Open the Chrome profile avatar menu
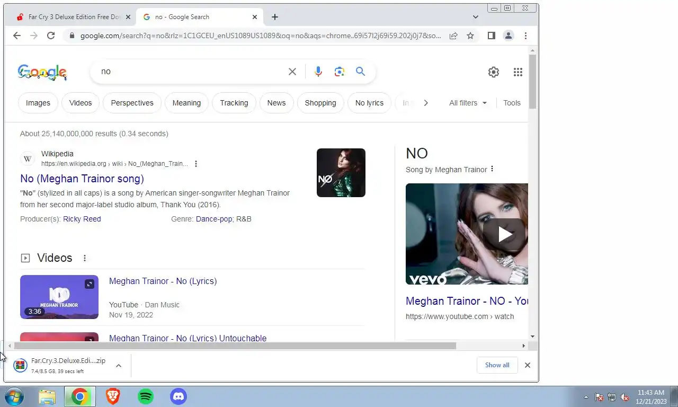 [508, 36]
